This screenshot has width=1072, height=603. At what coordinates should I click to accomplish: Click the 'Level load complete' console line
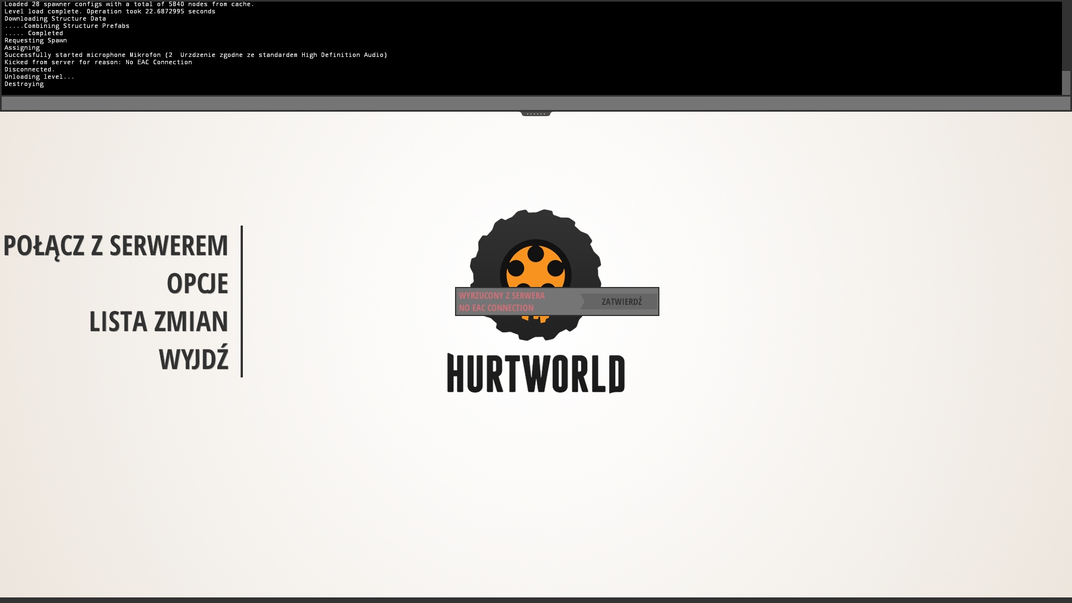(110, 11)
